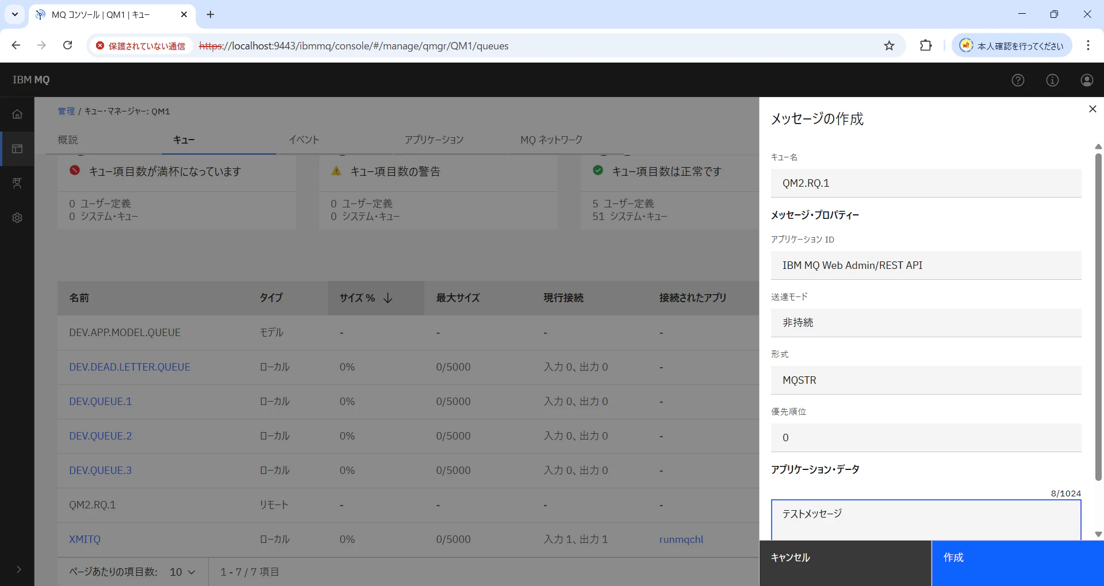Bookmark this page with the star icon
1104x586 pixels.
[x=889, y=45]
